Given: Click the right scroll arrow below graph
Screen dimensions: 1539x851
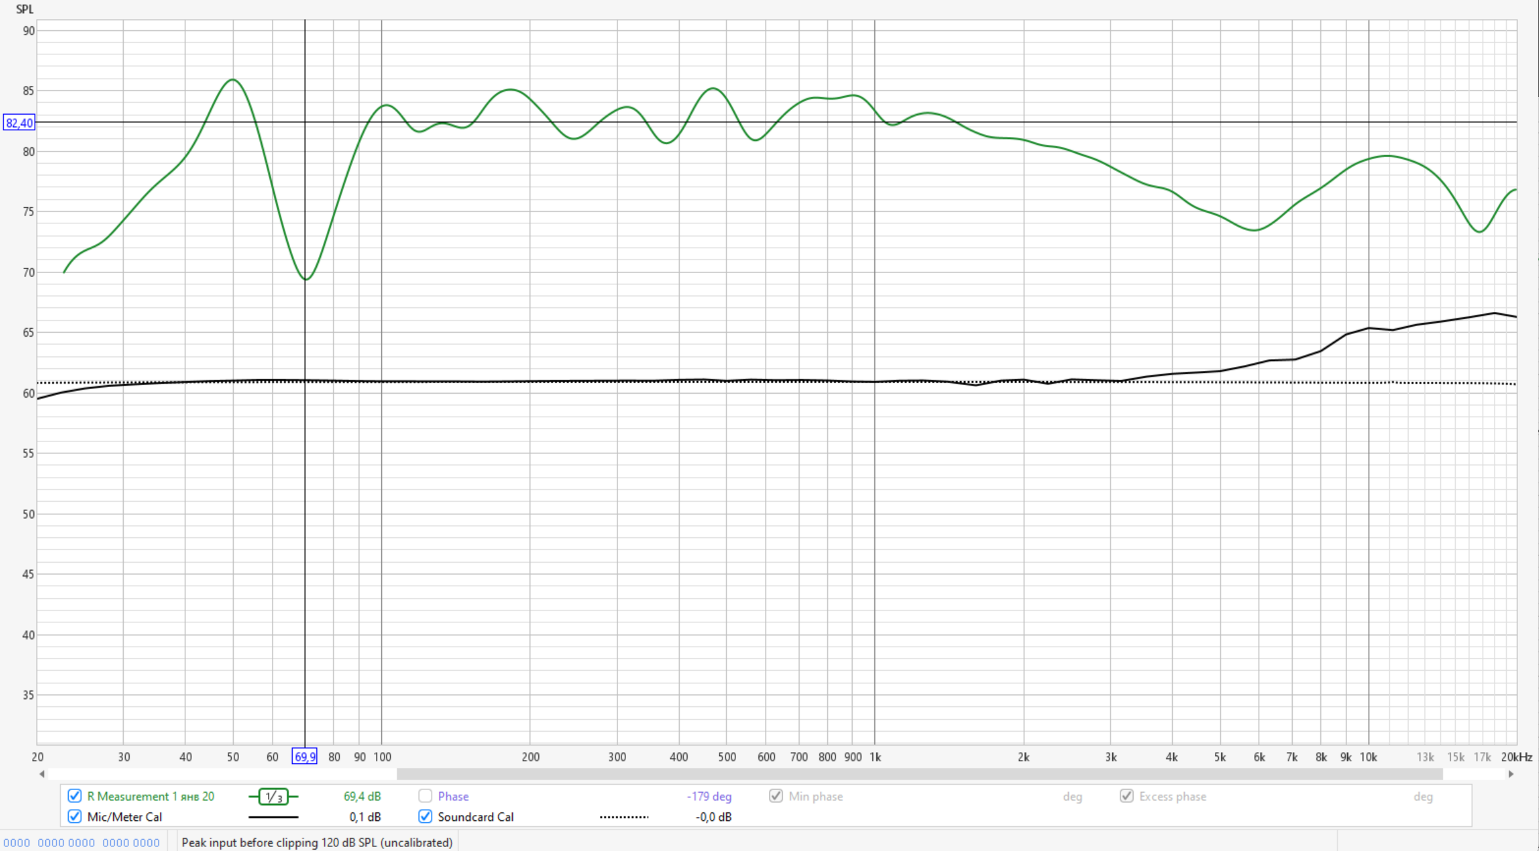Looking at the screenshot, I should (1511, 774).
